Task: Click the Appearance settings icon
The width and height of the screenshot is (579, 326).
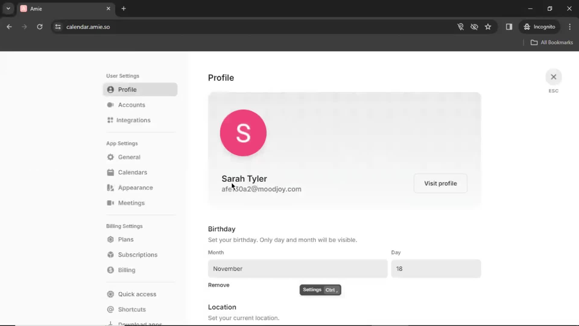Action: (x=111, y=187)
